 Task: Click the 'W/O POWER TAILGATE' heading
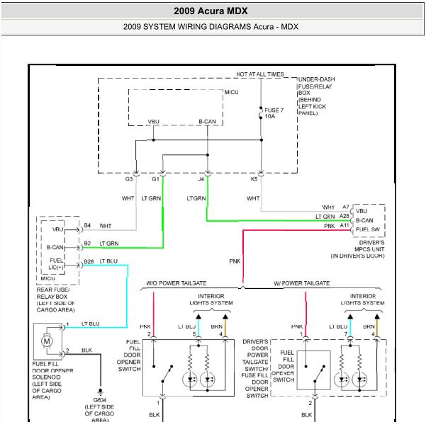click(176, 283)
